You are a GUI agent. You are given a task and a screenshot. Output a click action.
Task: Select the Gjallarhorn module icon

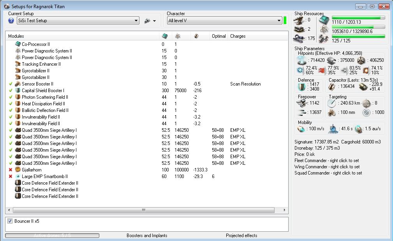point(18,170)
